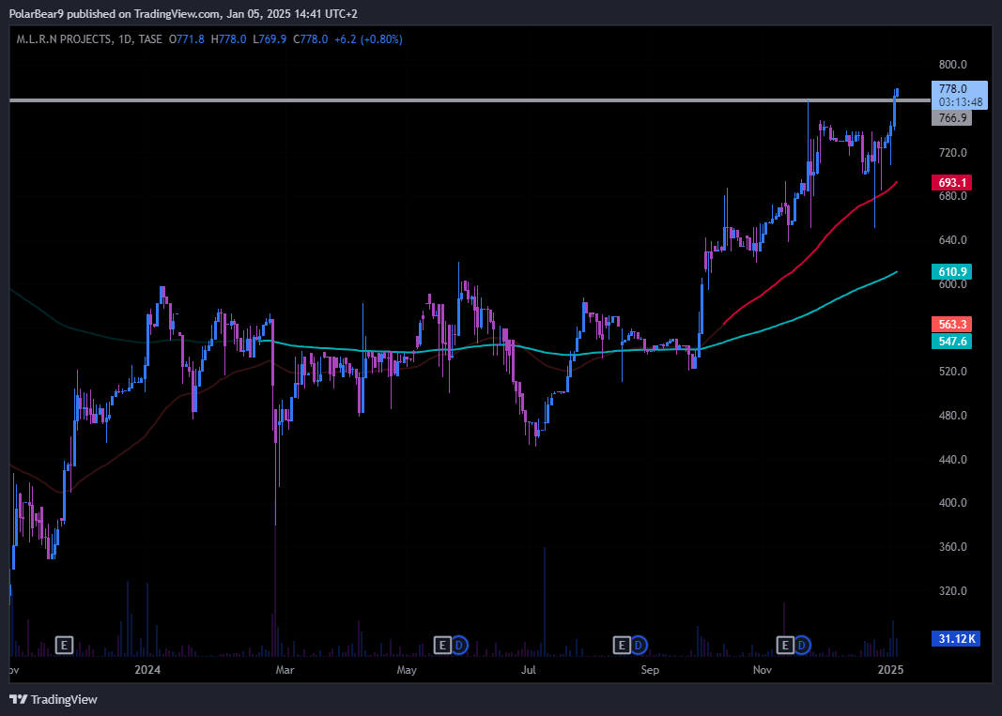1002x716 pixels.
Task: Click the 800.0 price axis label
Action: point(953,65)
